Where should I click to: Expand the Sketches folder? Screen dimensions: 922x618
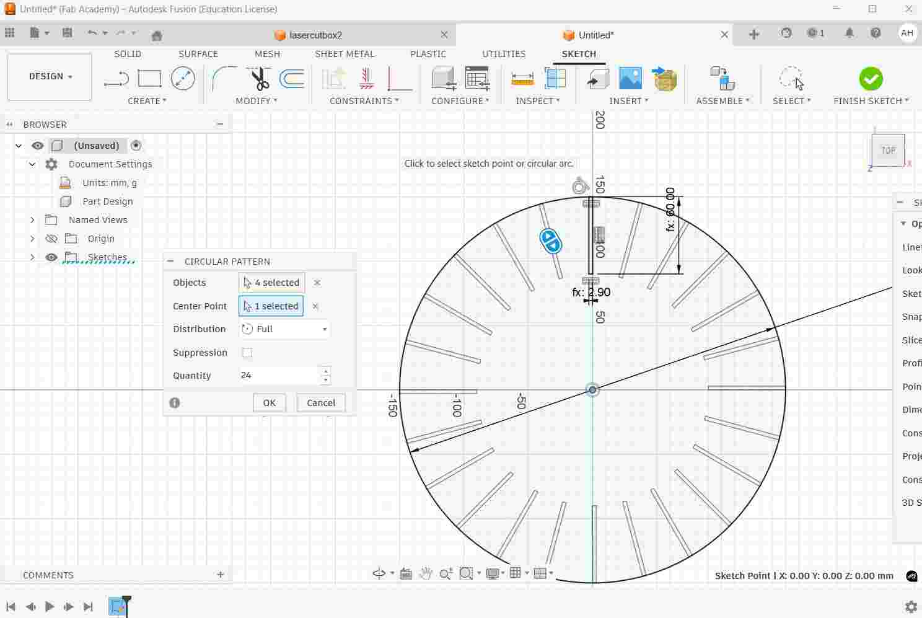32,257
